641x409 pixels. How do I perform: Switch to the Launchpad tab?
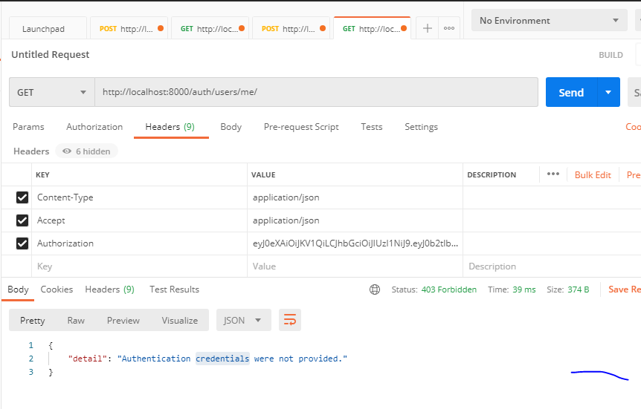tap(48, 28)
